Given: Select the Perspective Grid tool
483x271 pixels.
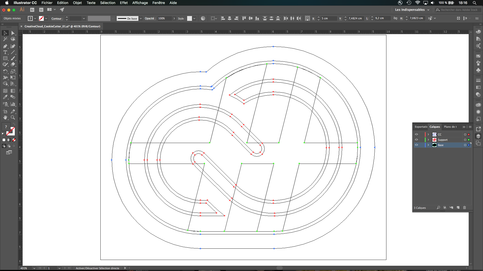Looking at the screenshot, I should 13,84.
